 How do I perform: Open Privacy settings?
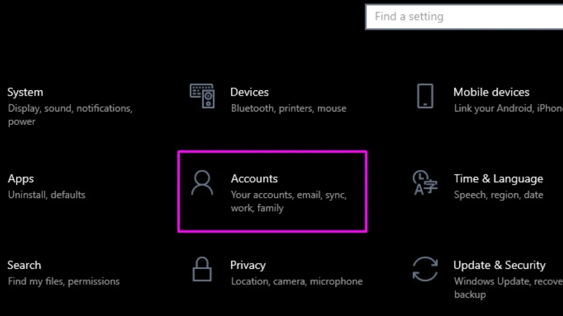[248, 265]
